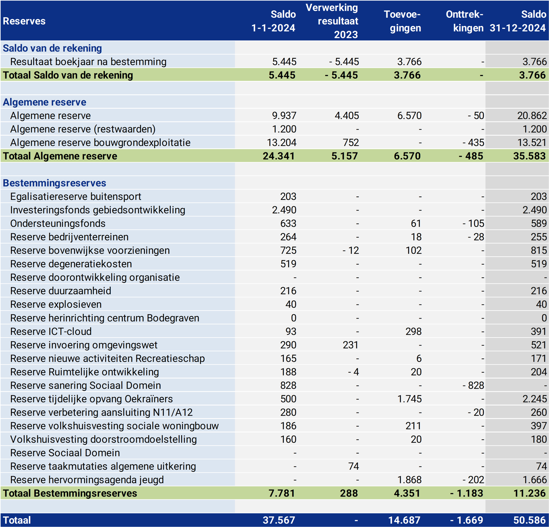Select the 'Ondersteuningsfonds' row label

[58, 224]
